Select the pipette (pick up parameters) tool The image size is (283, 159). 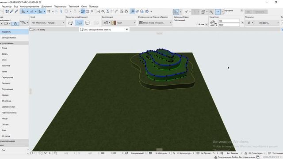[12, 11]
